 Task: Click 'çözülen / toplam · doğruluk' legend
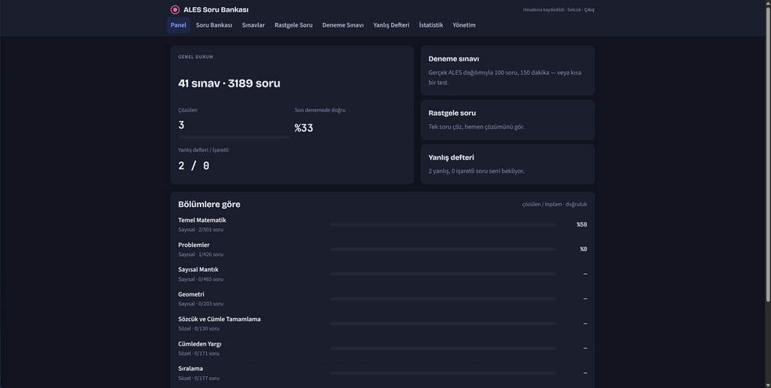555,204
